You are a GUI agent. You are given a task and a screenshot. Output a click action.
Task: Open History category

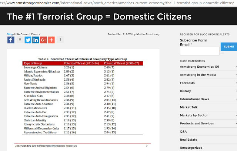186,91
